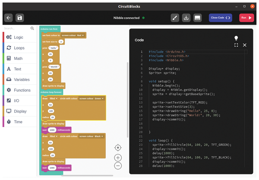The image size is (259, 180).
Task: Click the Math calculator icon
Action: click(x=9, y=59)
